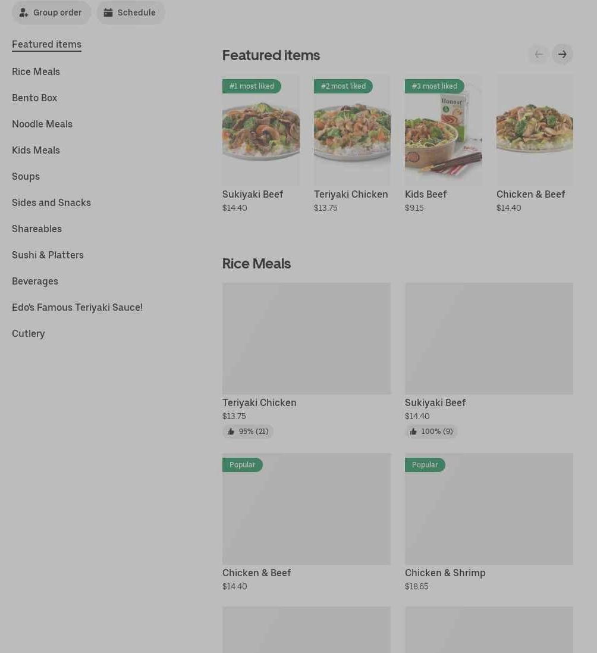Select the featured Chicken & Beef photo

tap(534, 130)
